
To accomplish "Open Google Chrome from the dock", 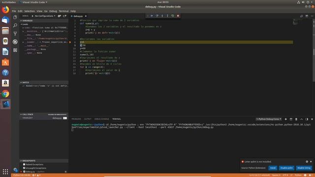I will coord(5,94).
